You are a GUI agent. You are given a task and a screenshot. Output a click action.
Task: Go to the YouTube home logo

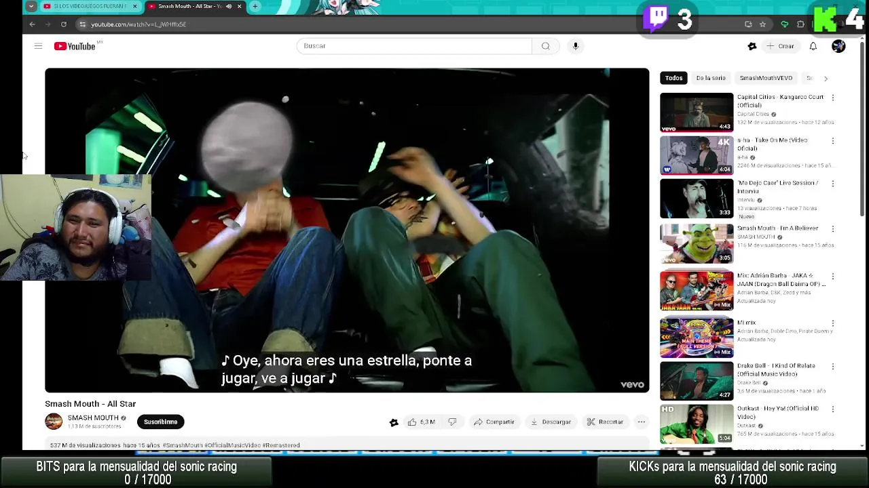coord(75,46)
